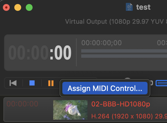The width and height of the screenshot is (167, 123).
Task: Click the green zoom window button
Action: pos(29,7)
